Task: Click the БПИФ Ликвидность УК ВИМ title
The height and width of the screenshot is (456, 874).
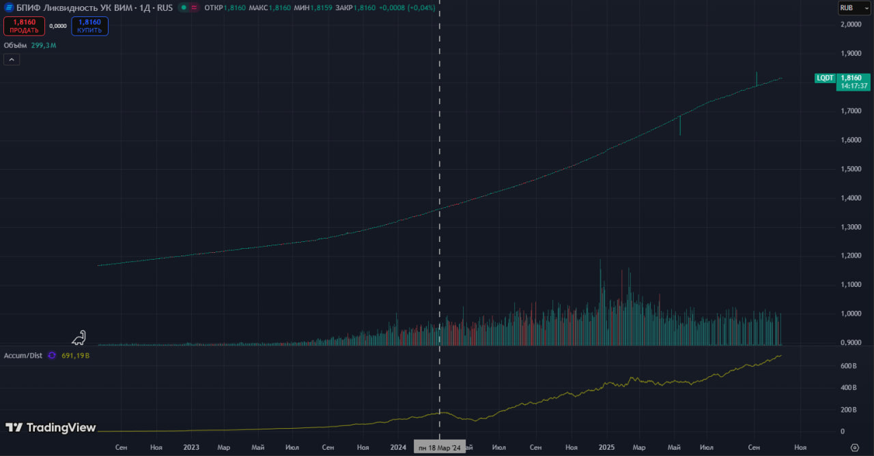Action: (x=75, y=7)
